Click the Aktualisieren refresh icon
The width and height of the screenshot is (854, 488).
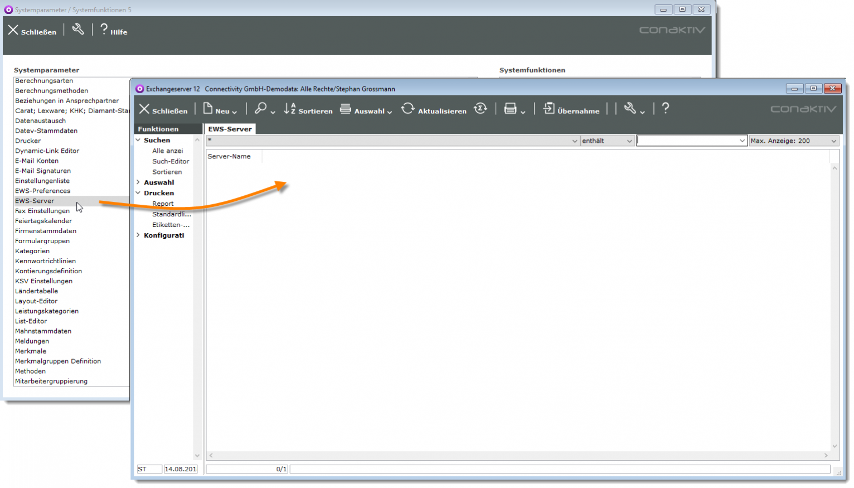pyautogui.click(x=408, y=109)
